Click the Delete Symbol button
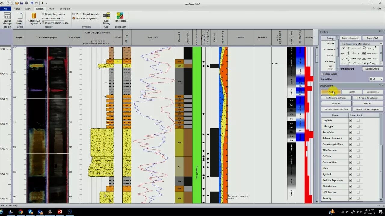385x216 pixels. click(372, 69)
